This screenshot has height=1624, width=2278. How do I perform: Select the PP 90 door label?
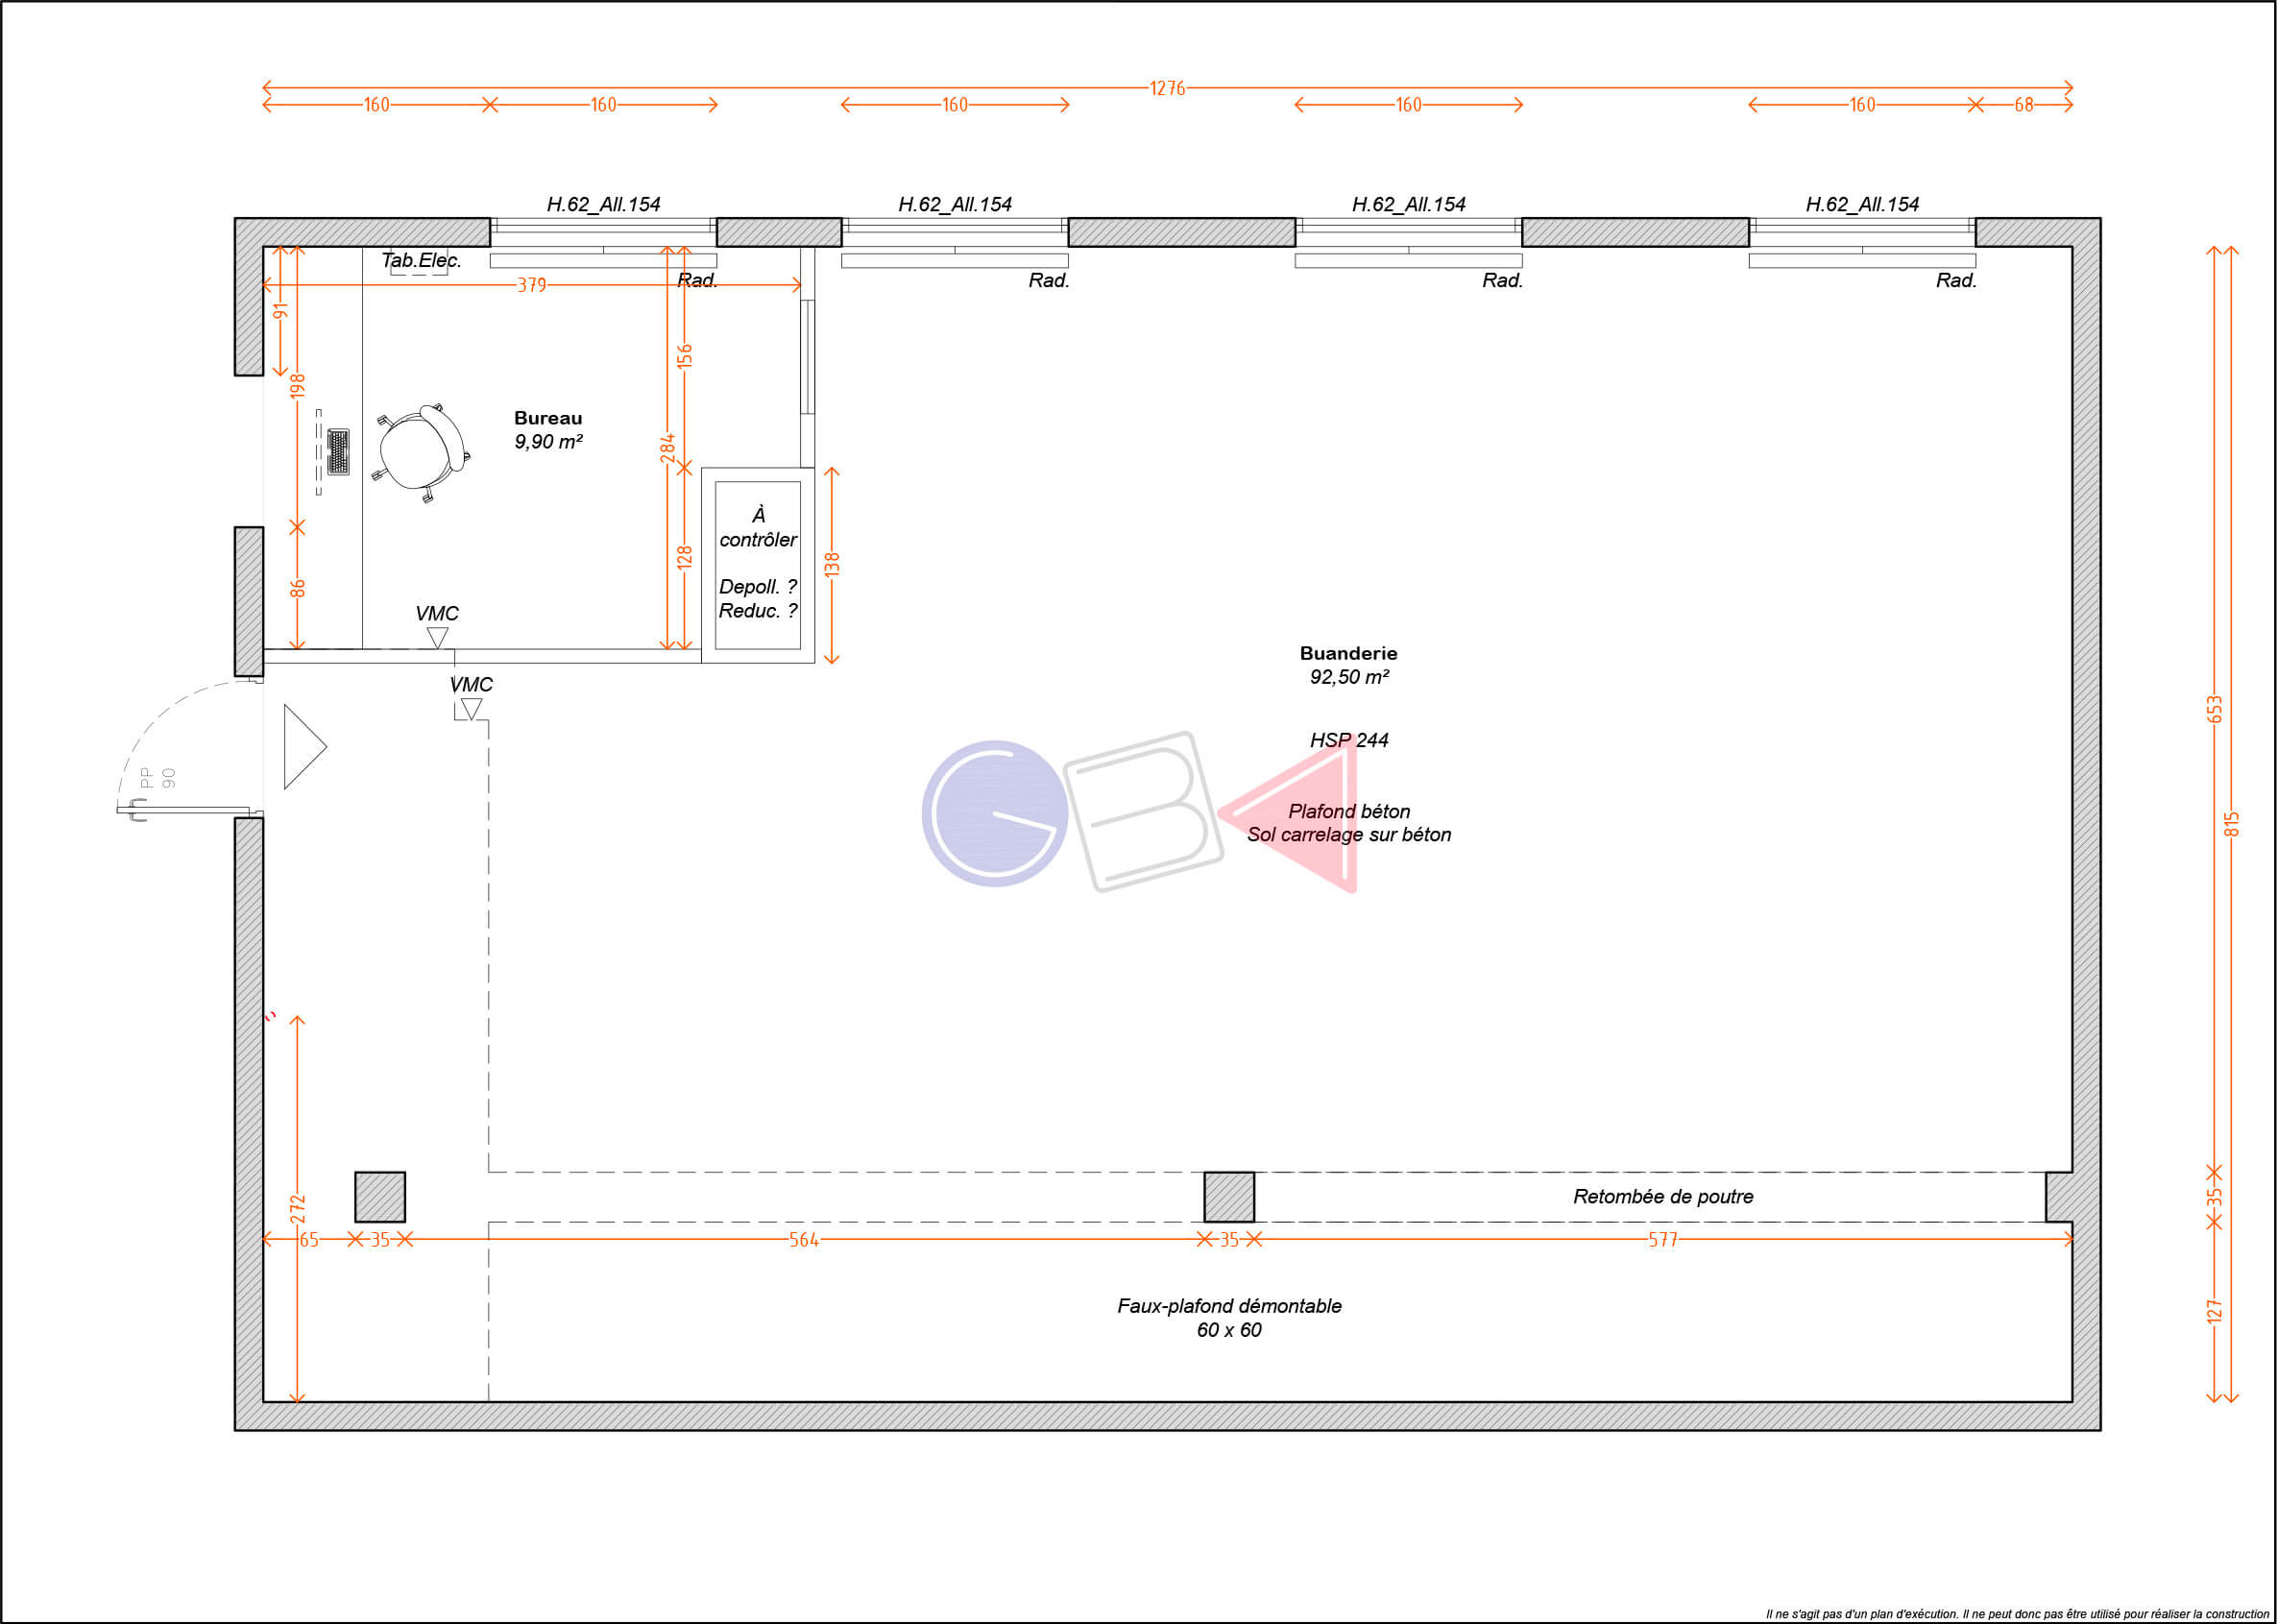[x=158, y=777]
